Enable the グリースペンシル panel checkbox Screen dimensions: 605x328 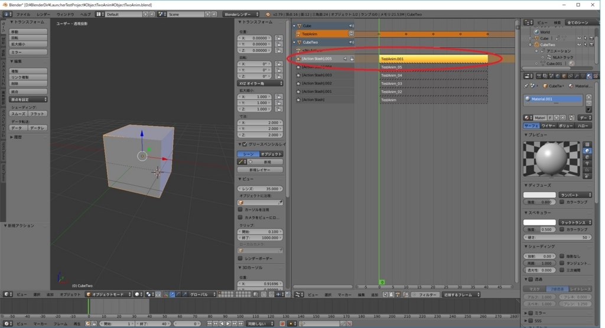[245, 144]
